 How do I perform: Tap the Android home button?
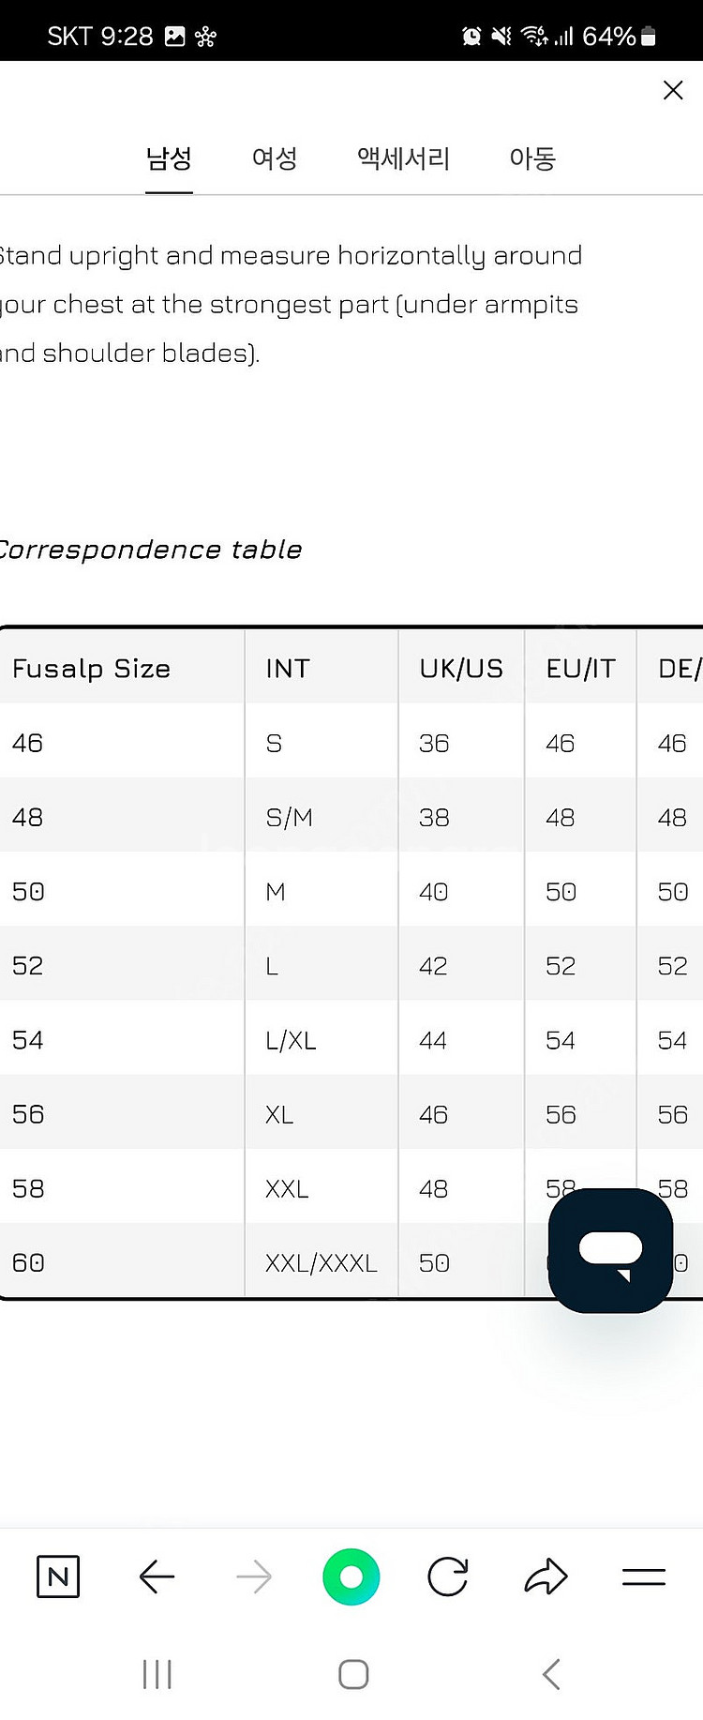click(353, 1674)
